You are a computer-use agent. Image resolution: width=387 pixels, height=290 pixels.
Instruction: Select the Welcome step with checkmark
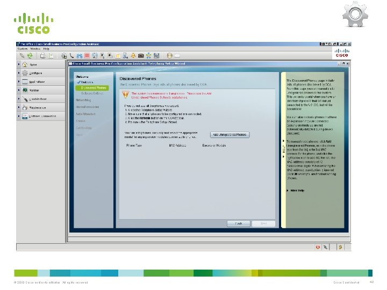(x=85, y=82)
